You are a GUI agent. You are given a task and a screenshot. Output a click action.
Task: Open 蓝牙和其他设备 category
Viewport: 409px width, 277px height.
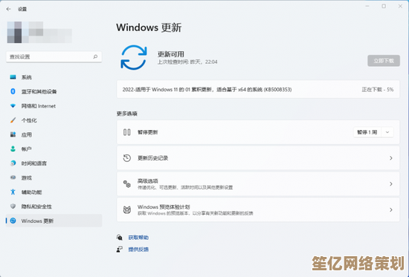pos(54,91)
